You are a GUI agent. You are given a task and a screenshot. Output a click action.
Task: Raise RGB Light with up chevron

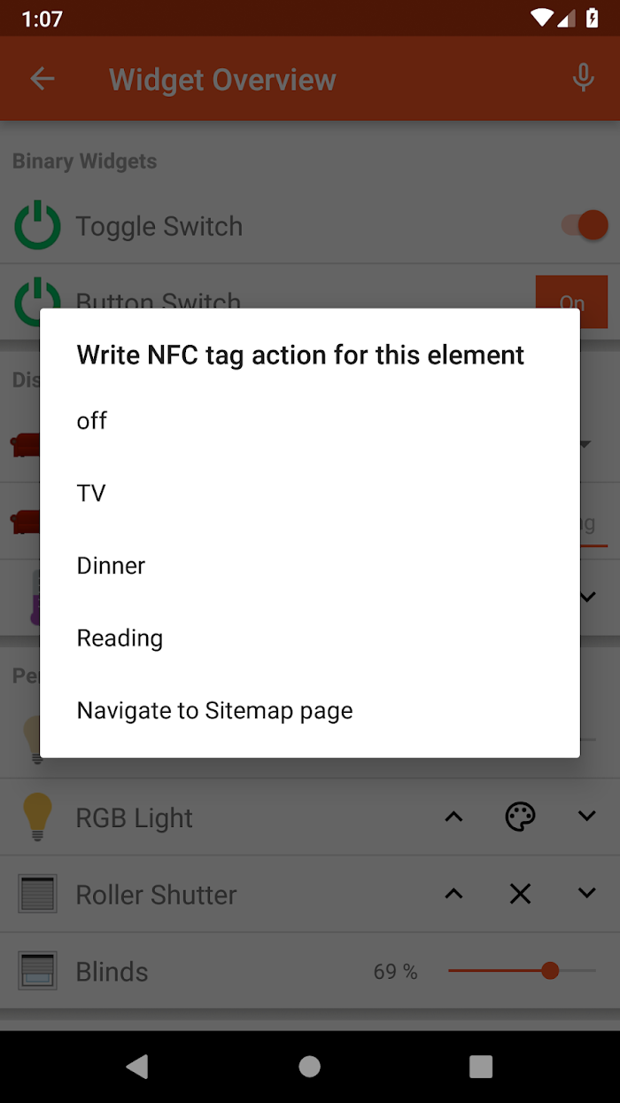453,817
